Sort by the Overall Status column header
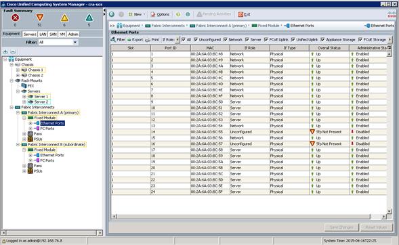This screenshot has width=399, height=245. [329, 48]
